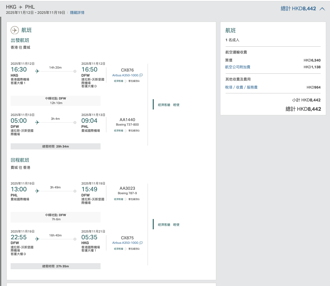Open the popup icon next to the CX875 Airbus A350-1000

pos(141,243)
